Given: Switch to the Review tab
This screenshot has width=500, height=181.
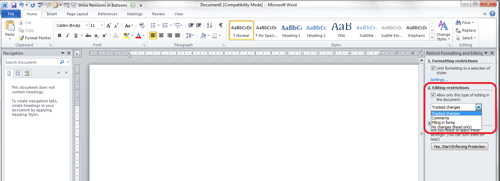Looking at the screenshot, I should (x=158, y=14).
